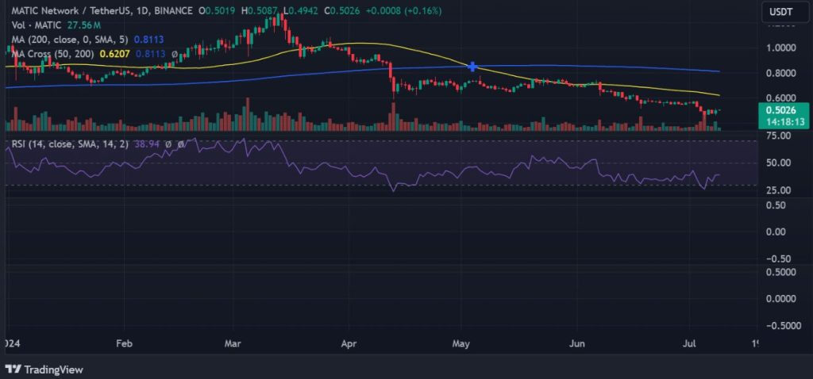Click the RSI value 38.94
Viewport: 813px width, 379px height.
pos(146,145)
